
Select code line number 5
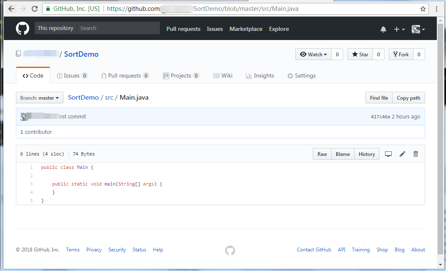(x=31, y=201)
